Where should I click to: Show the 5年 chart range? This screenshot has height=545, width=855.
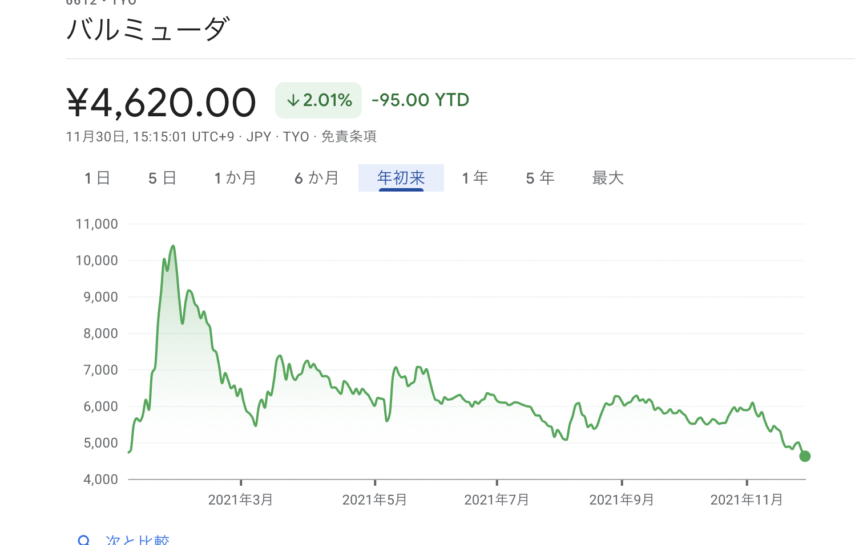click(x=540, y=178)
